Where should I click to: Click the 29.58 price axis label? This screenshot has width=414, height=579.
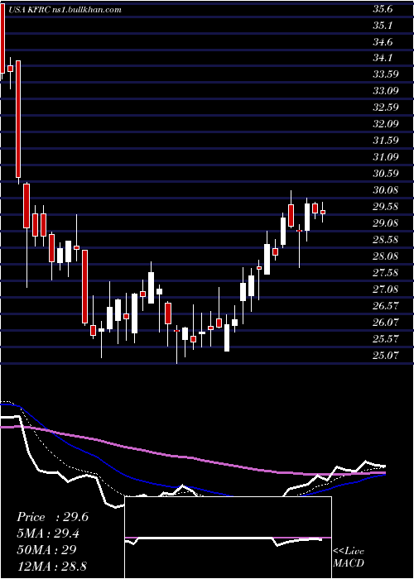385,207
